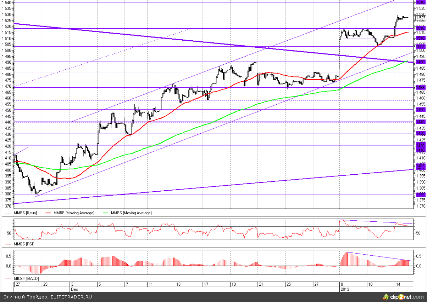This screenshot has width=427, height=302.
Task: Click the 1490 price level tag
Action: pos(420,62)
